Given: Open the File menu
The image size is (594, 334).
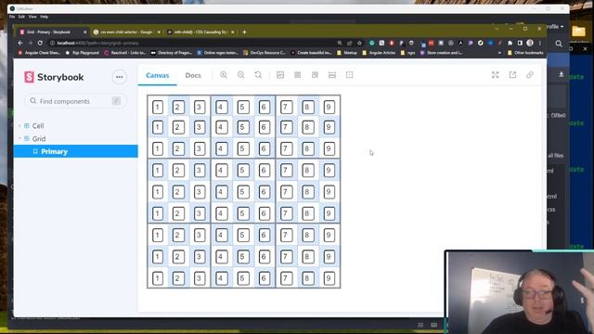Looking at the screenshot, I should click(x=12, y=17).
